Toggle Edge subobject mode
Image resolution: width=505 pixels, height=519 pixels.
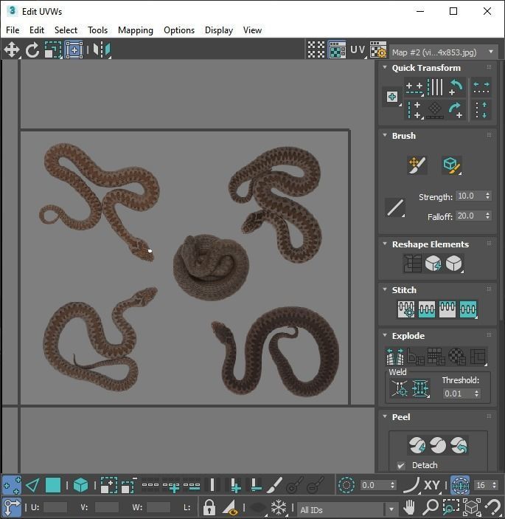tap(32, 485)
